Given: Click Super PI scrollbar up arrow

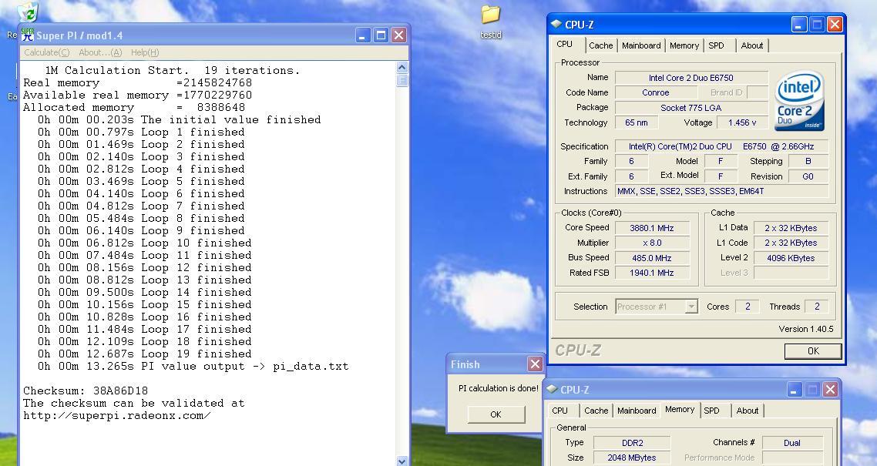Looking at the screenshot, I should click(402, 67).
